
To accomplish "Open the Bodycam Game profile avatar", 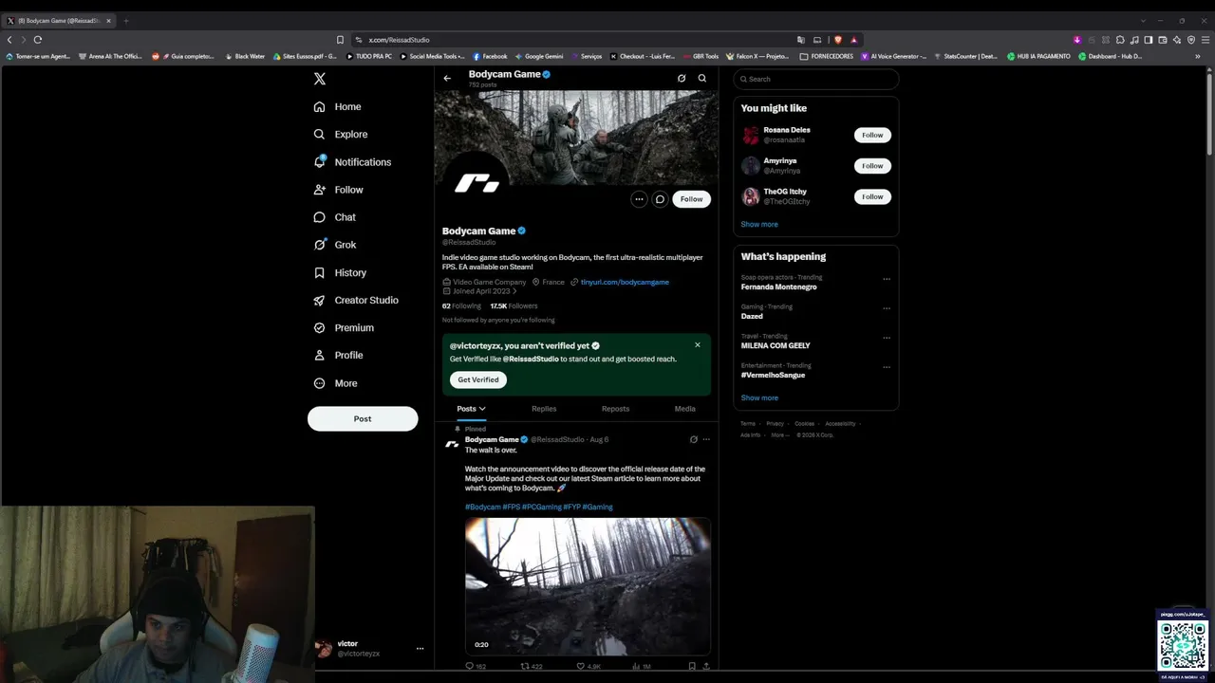I will coord(477,183).
